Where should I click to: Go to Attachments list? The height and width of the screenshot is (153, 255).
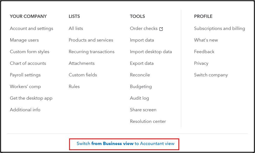click(82, 63)
